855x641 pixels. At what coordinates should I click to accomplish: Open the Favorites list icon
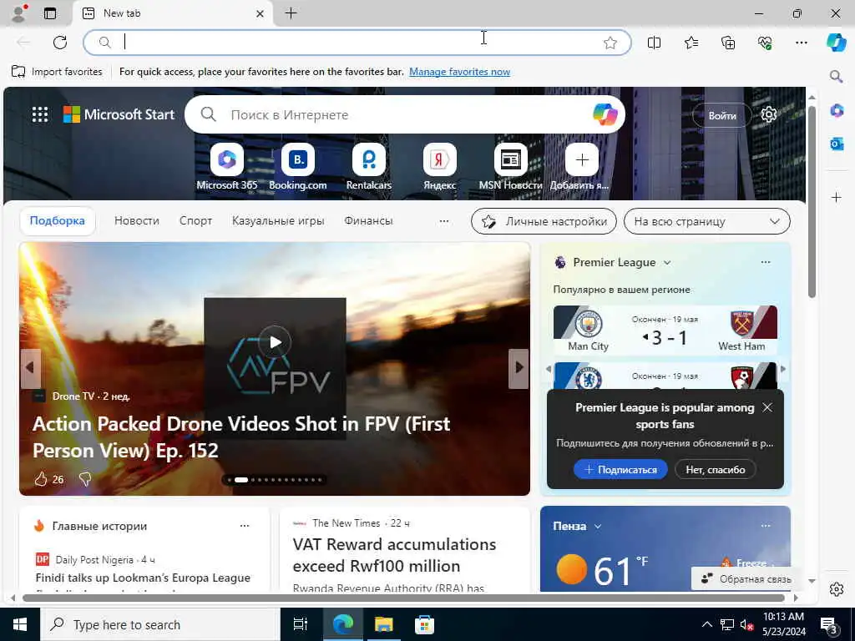coord(691,43)
